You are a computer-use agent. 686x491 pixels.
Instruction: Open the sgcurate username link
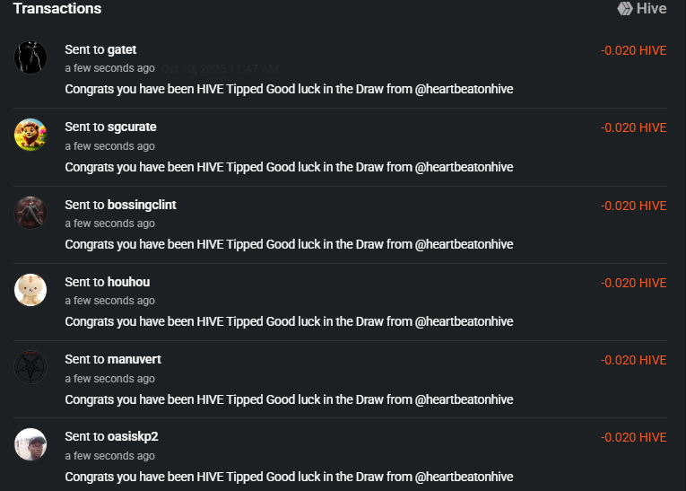[x=132, y=127]
